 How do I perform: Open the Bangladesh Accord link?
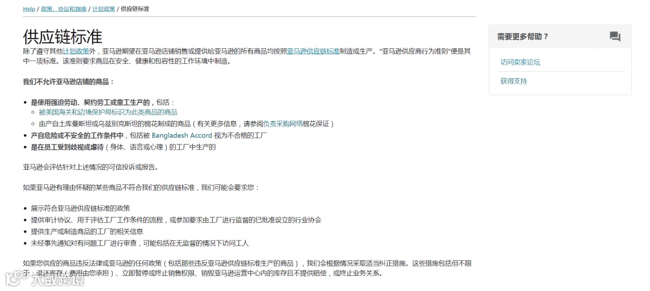[182, 136]
